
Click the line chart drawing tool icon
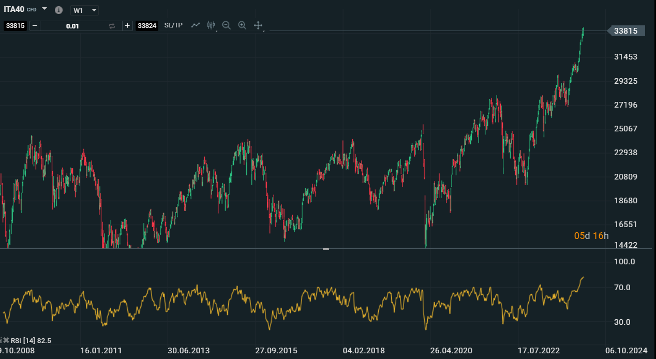pos(196,25)
